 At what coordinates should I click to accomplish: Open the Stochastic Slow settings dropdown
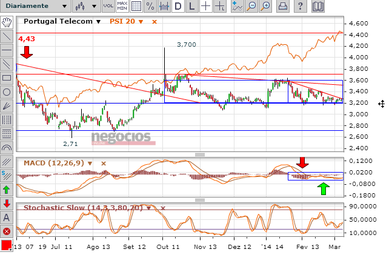[149, 208]
